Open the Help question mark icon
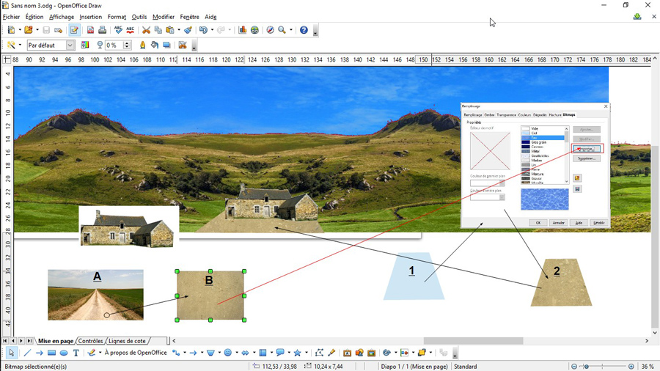This screenshot has height=371, width=660. (304, 30)
